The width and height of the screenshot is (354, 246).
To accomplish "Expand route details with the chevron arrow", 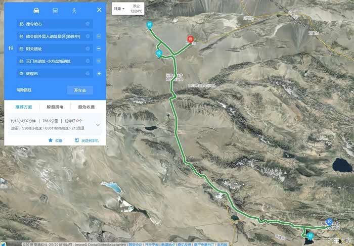I will point(98,125).
